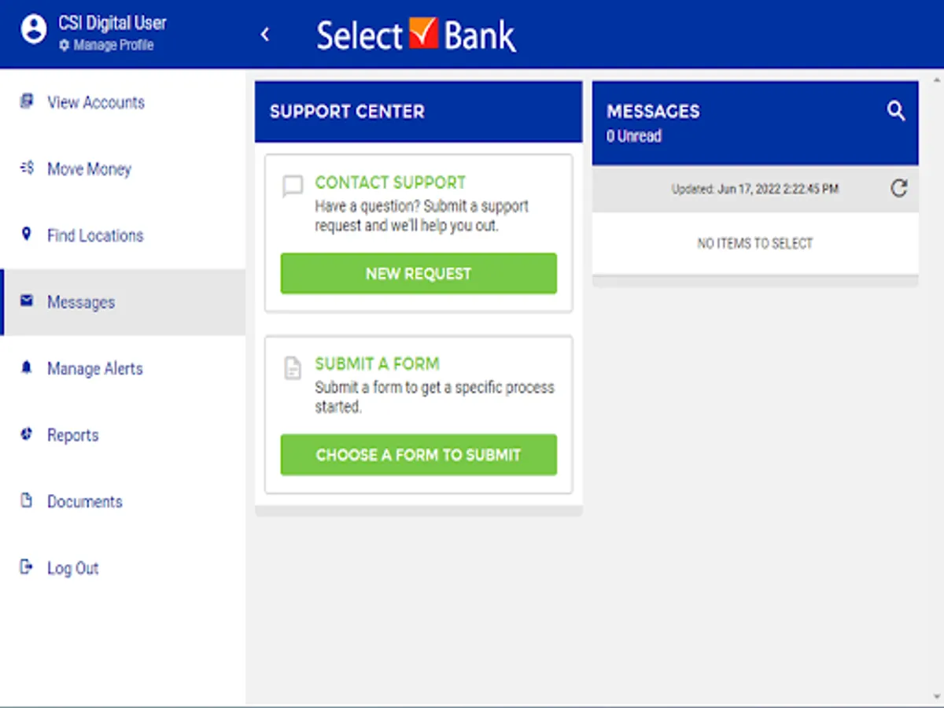Click the search magnifier icon in Messages
Image resolution: width=944 pixels, height=708 pixels.
point(896,111)
